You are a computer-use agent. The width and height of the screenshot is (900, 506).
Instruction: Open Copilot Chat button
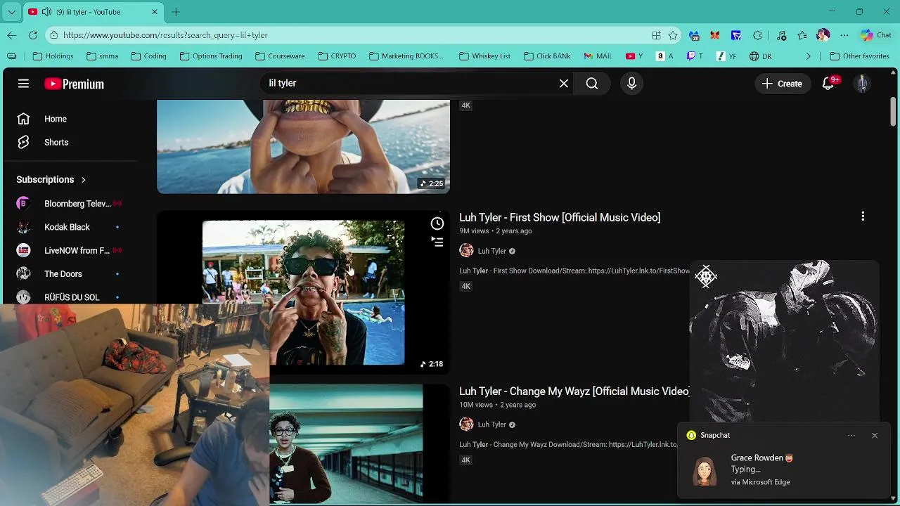pyautogui.click(x=876, y=35)
